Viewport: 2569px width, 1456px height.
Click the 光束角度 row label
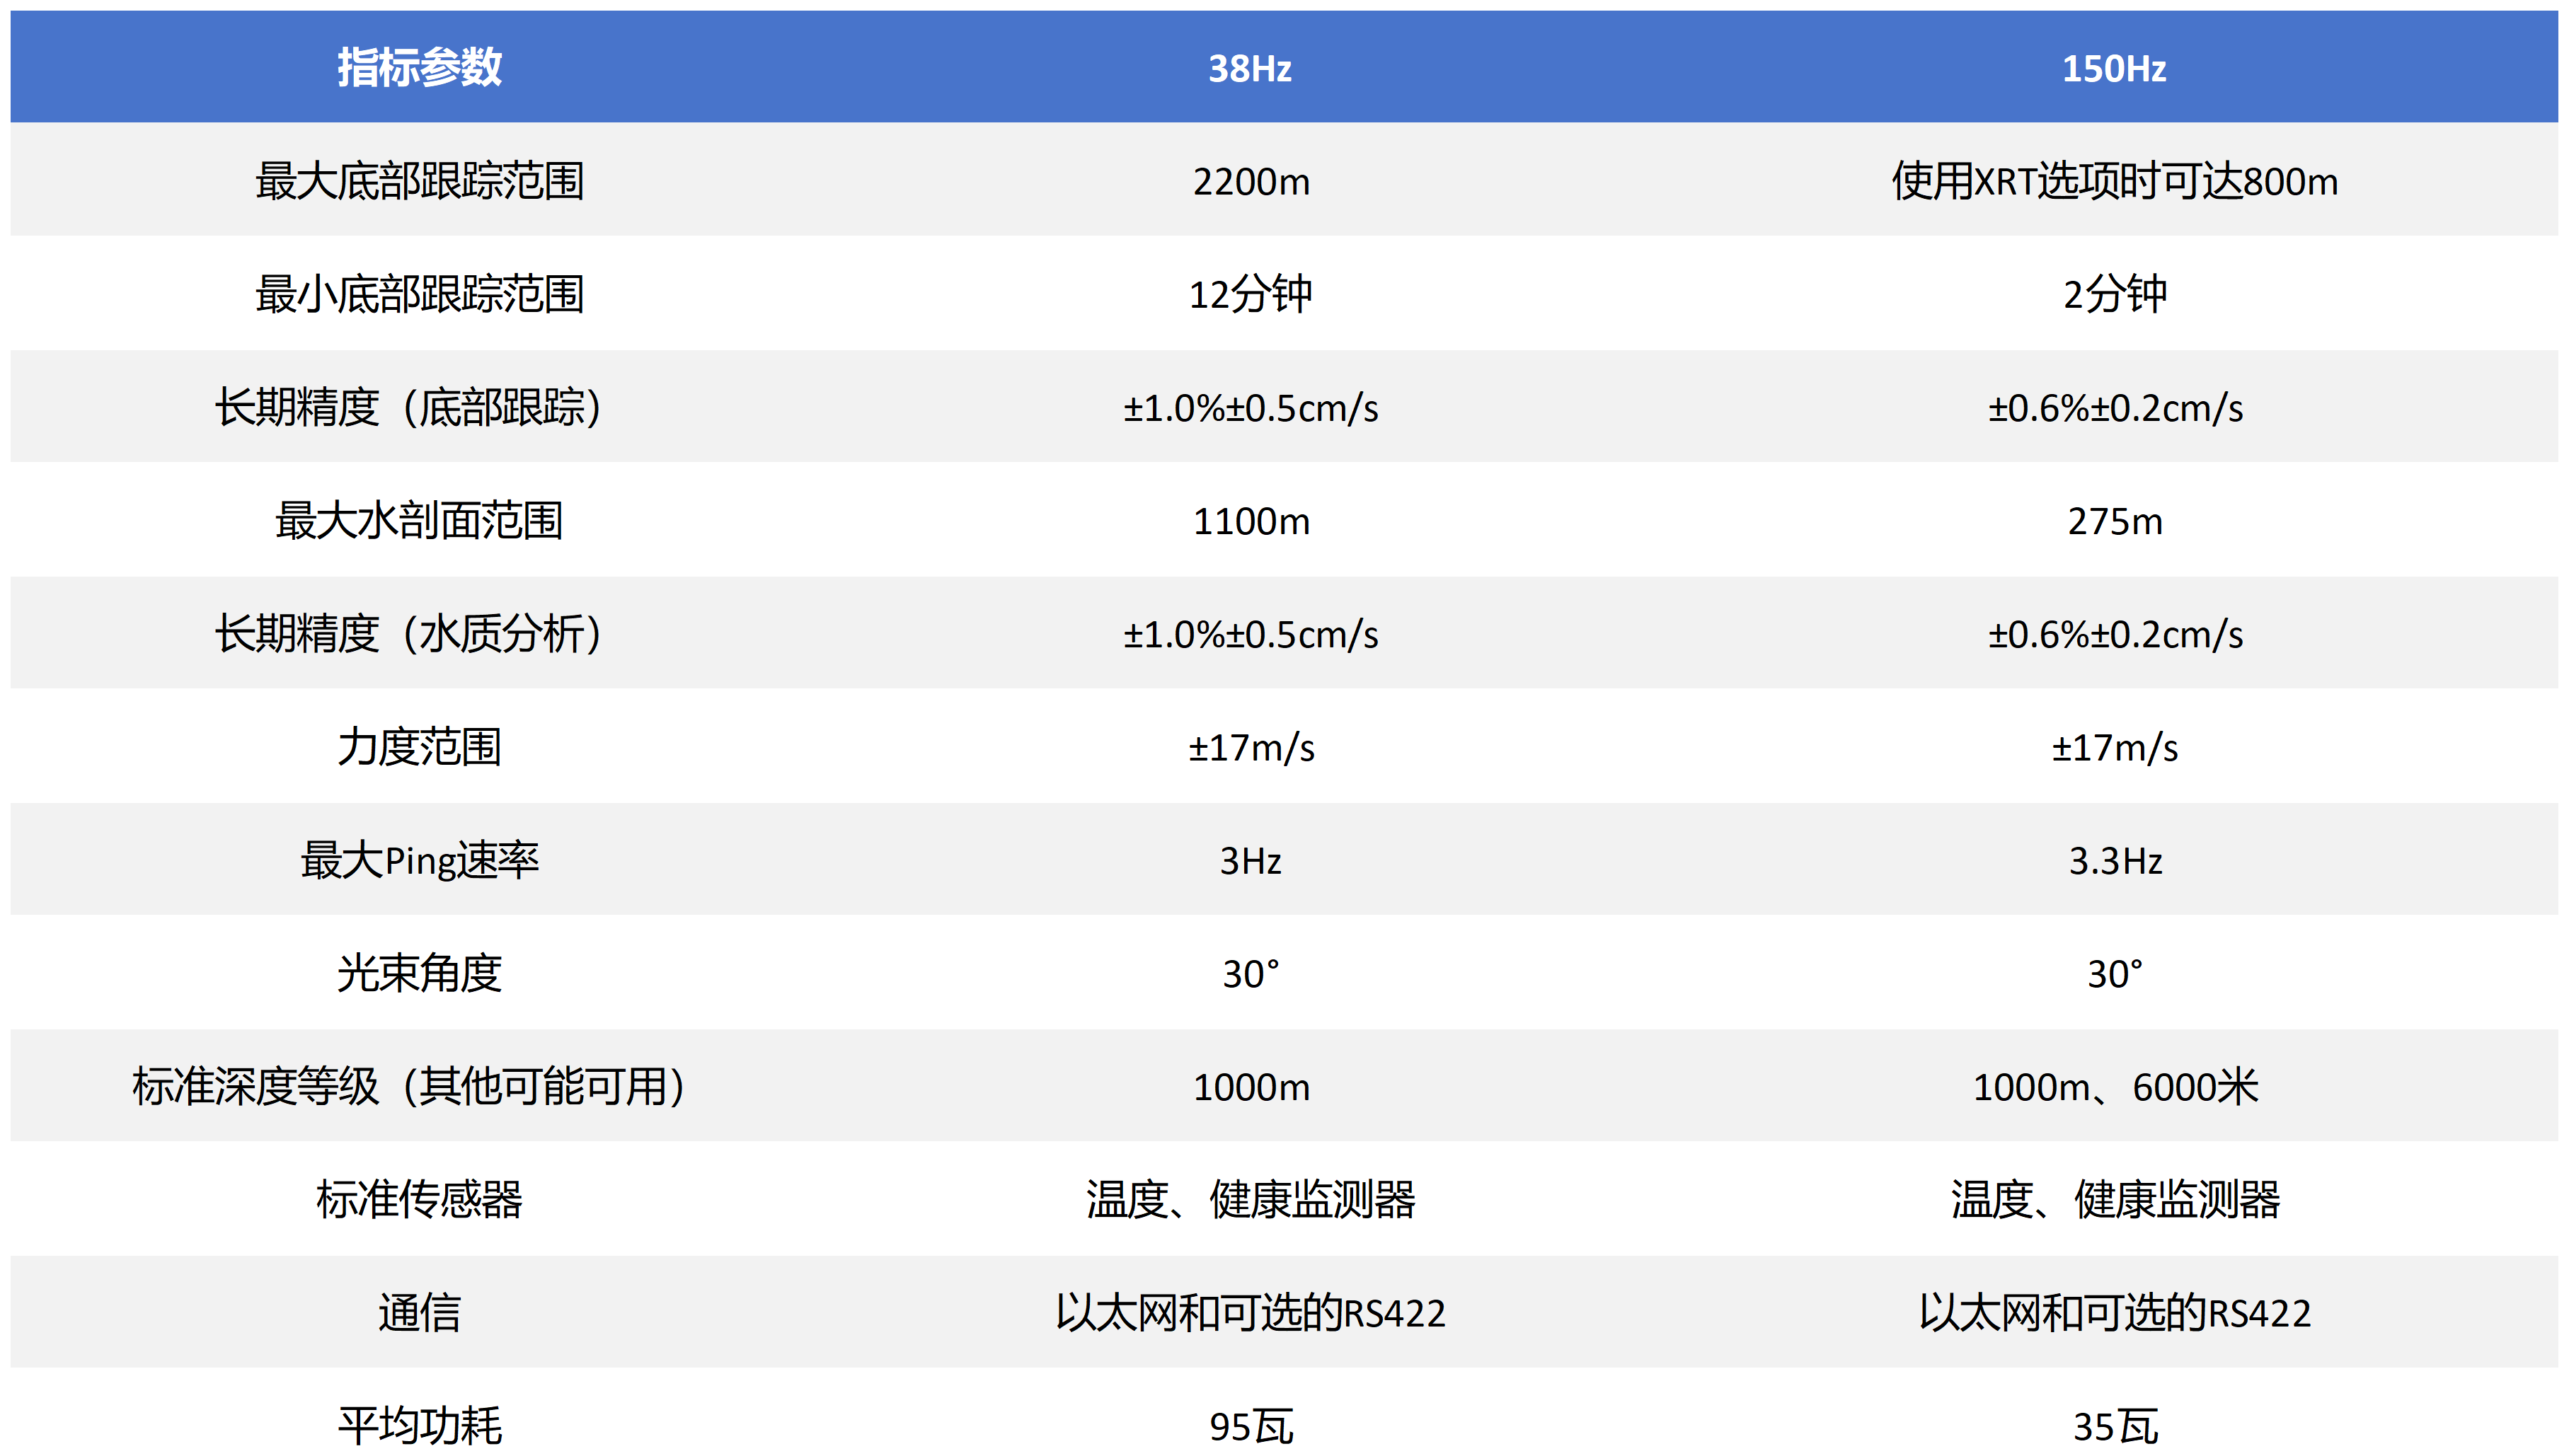[419, 973]
